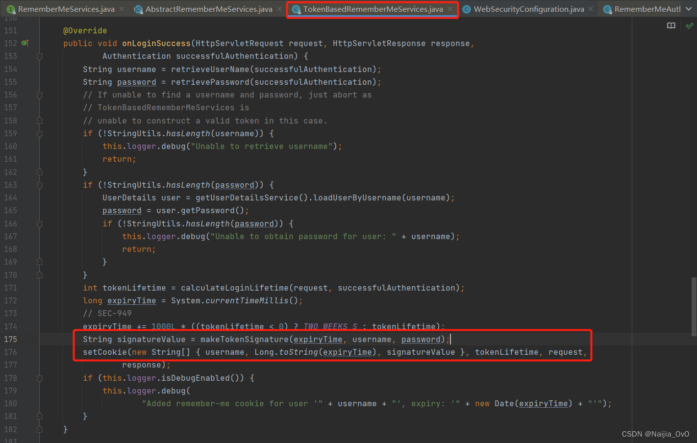Click retrievePassword call on line 155
This screenshot has width=697, height=443.
pyautogui.click(x=210, y=82)
